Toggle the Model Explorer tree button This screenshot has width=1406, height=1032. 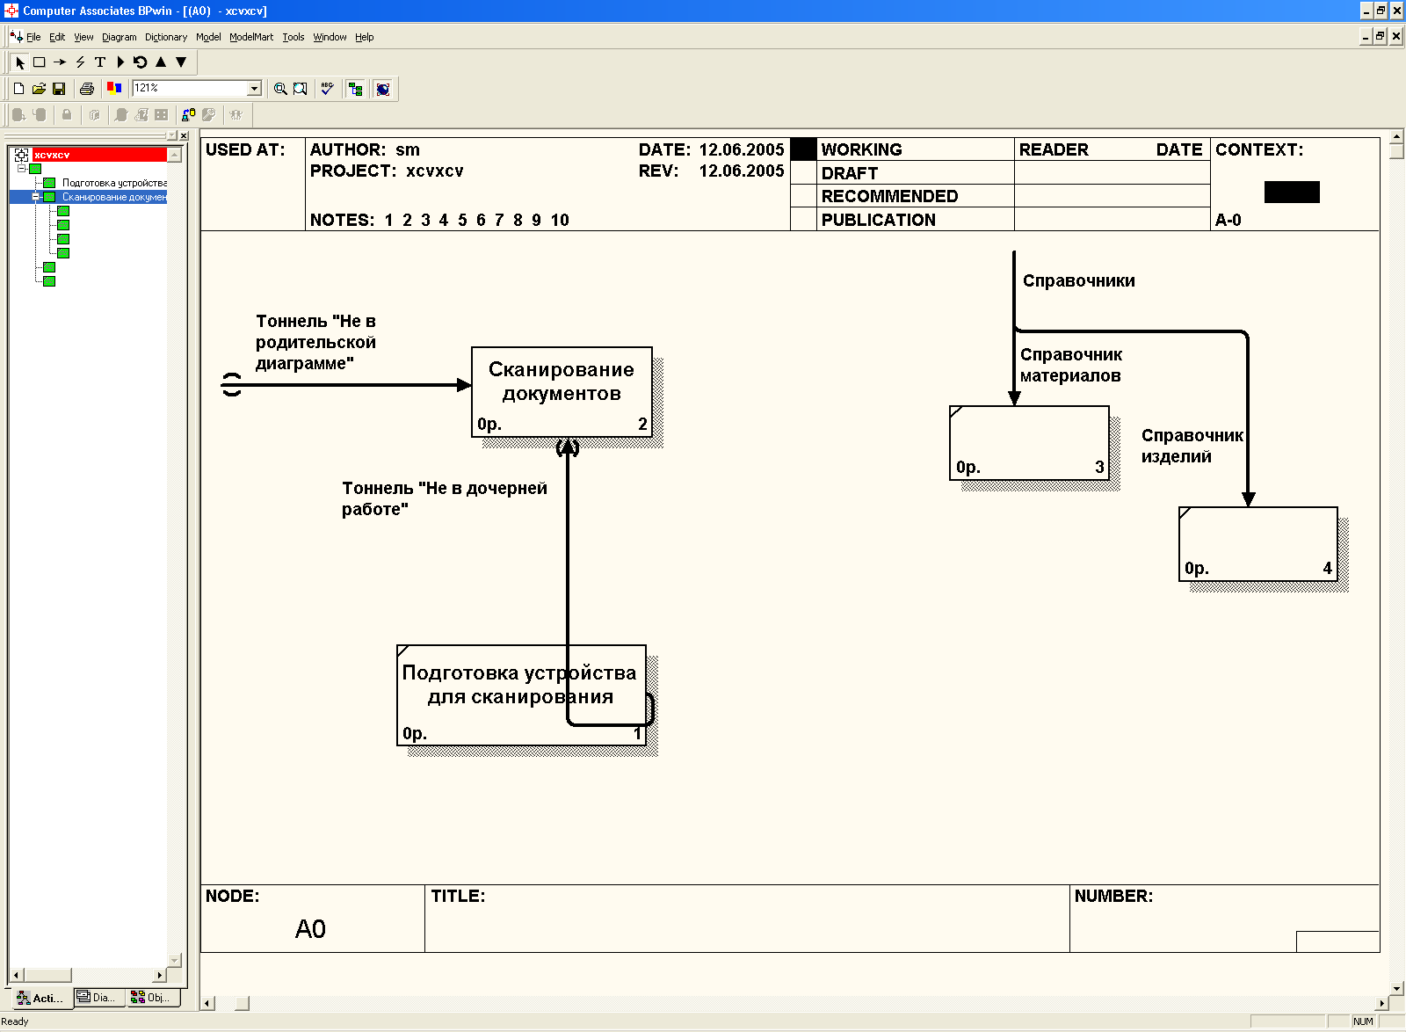355,89
